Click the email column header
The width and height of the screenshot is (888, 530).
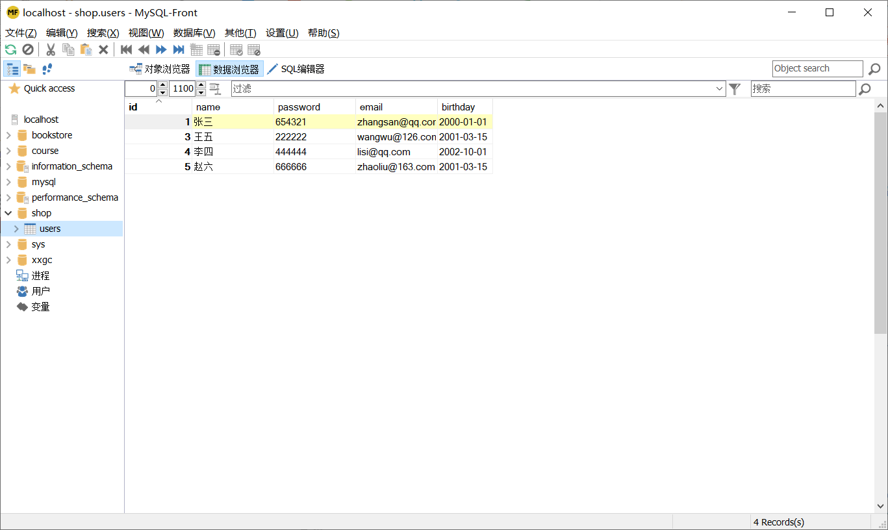(x=396, y=107)
